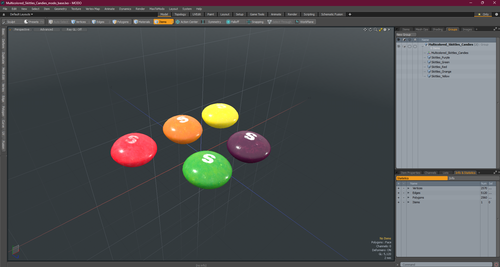This screenshot has width=500, height=267.
Task: Open the Mesh Edit vertical sidebar tab
Action: click(x=3, y=74)
